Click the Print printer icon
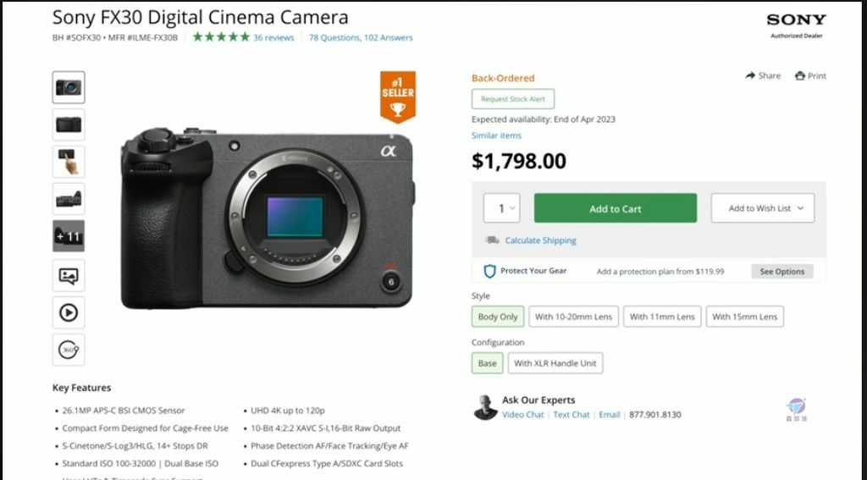 pyautogui.click(x=800, y=75)
